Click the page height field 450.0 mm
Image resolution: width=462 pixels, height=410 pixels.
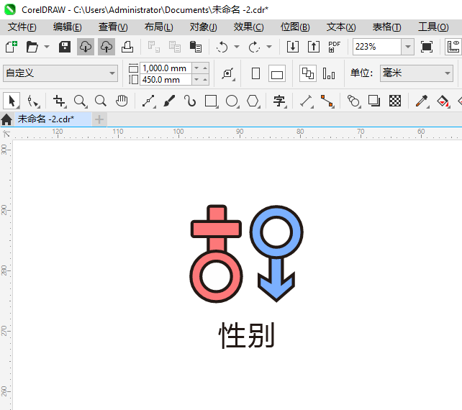[166, 80]
